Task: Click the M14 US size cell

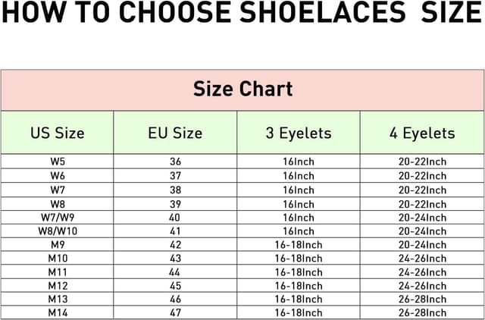Action: tap(58, 312)
